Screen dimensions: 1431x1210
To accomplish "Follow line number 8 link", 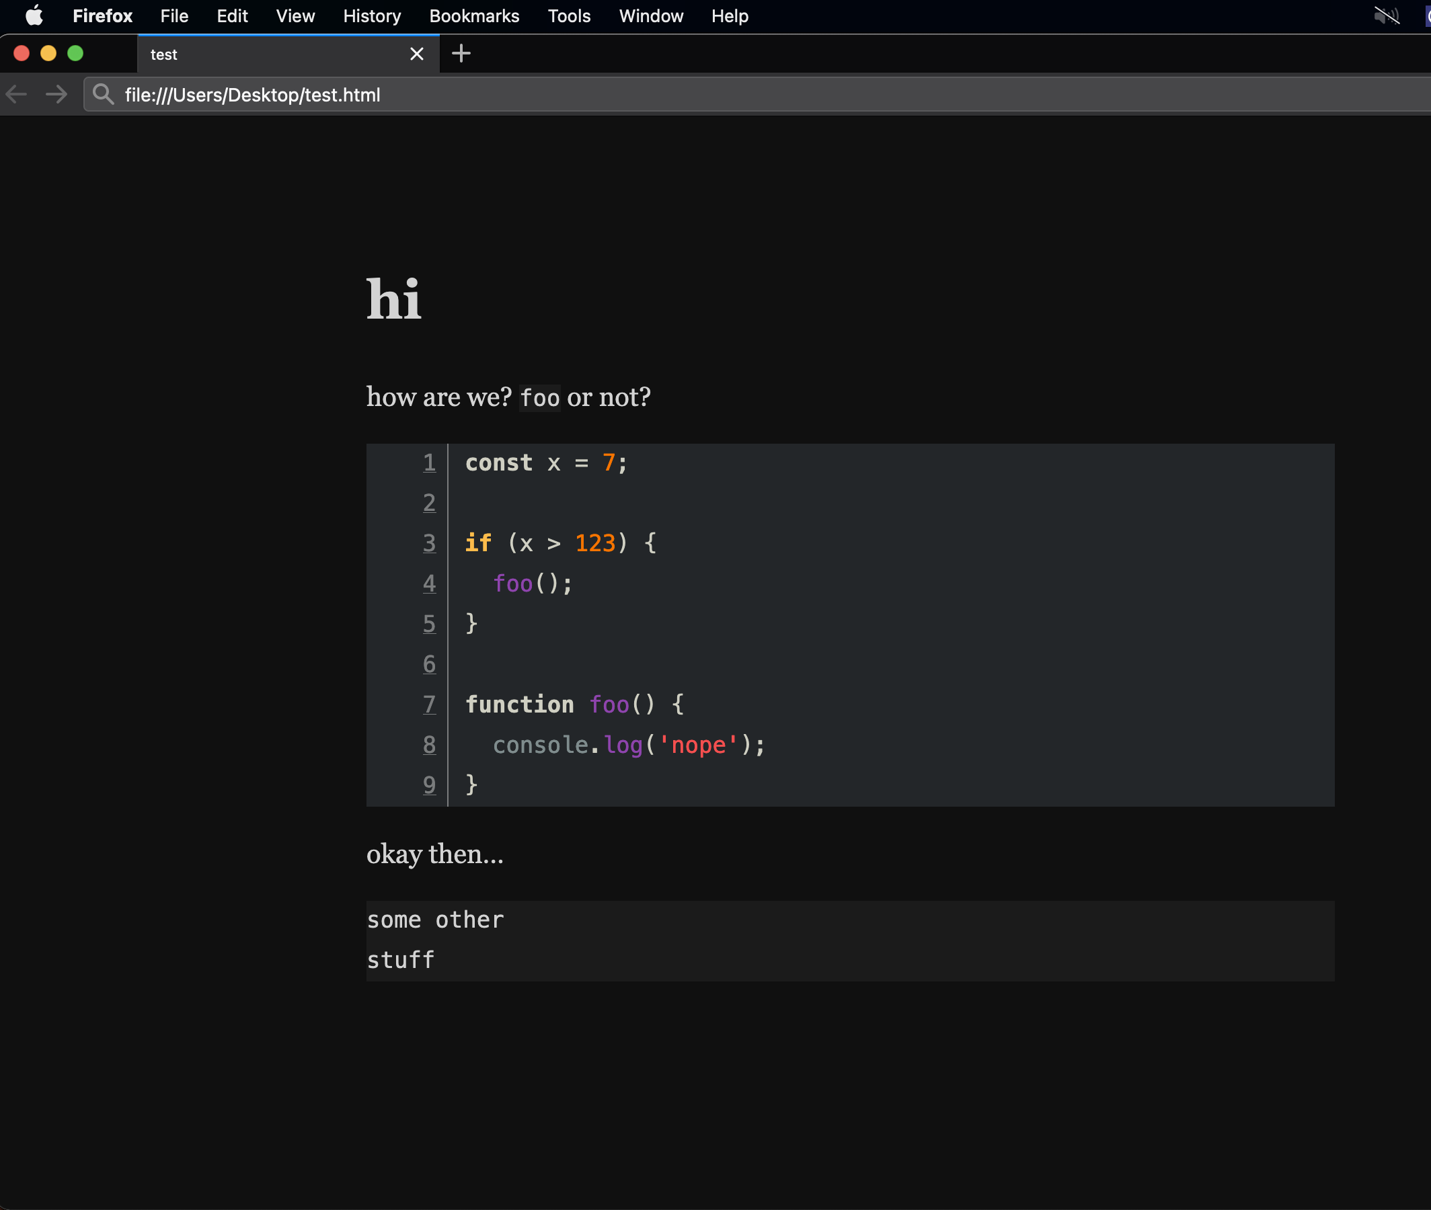I will [x=430, y=745].
